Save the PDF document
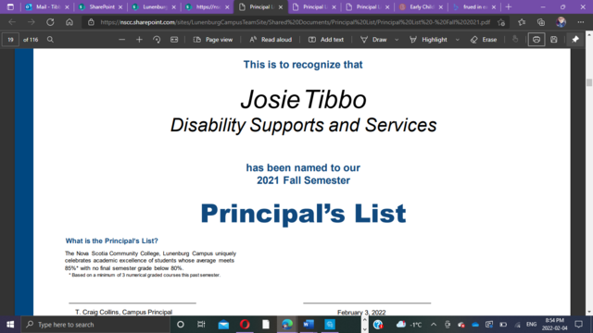This screenshot has width=593, height=333. pyautogui.click(x=554, y=40)
